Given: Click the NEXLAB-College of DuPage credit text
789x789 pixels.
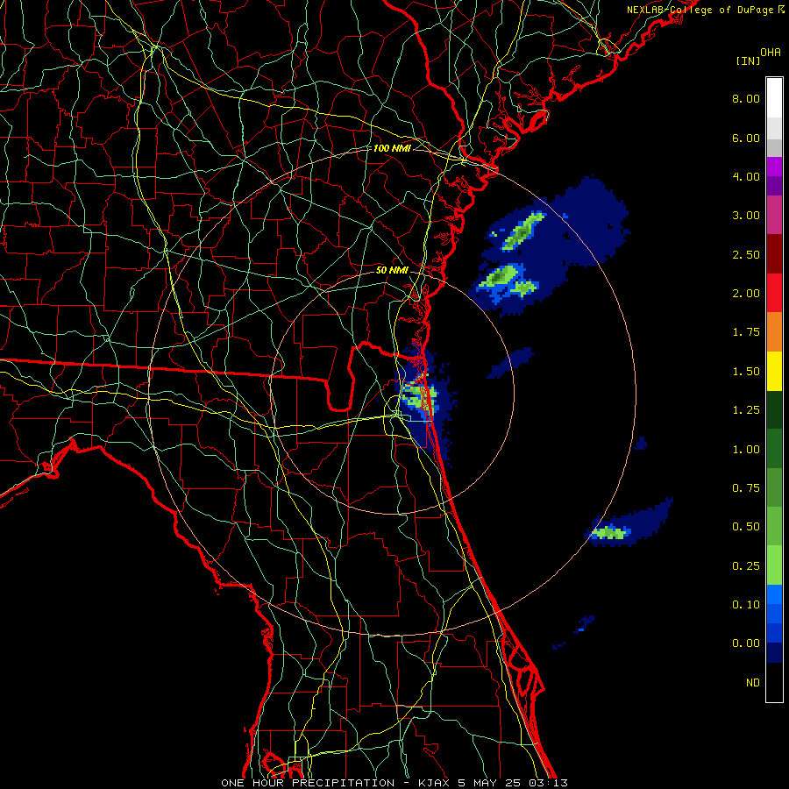Looking at the screenshot, I should tap(700, 10).
